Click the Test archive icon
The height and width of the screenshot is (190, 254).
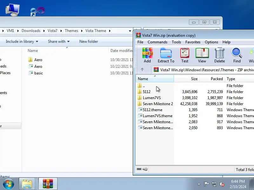[x=185, y=55]
